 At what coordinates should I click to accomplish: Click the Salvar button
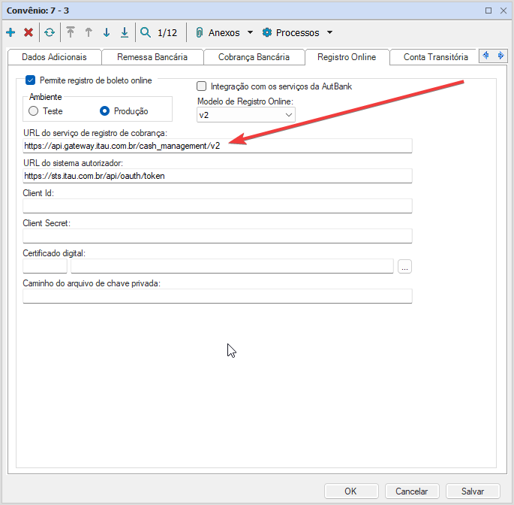[473, 491]
